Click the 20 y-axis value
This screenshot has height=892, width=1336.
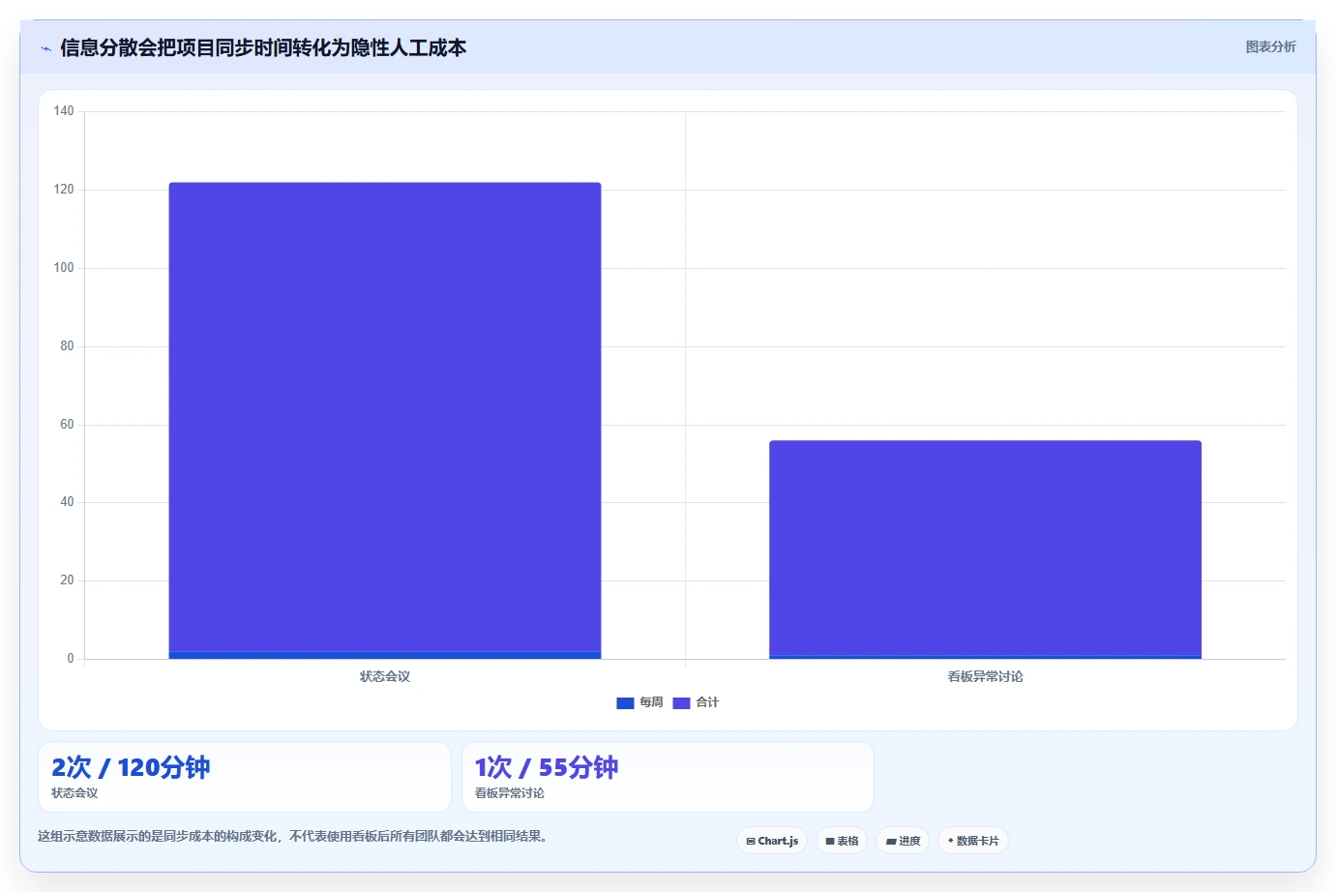click(67, 580)
